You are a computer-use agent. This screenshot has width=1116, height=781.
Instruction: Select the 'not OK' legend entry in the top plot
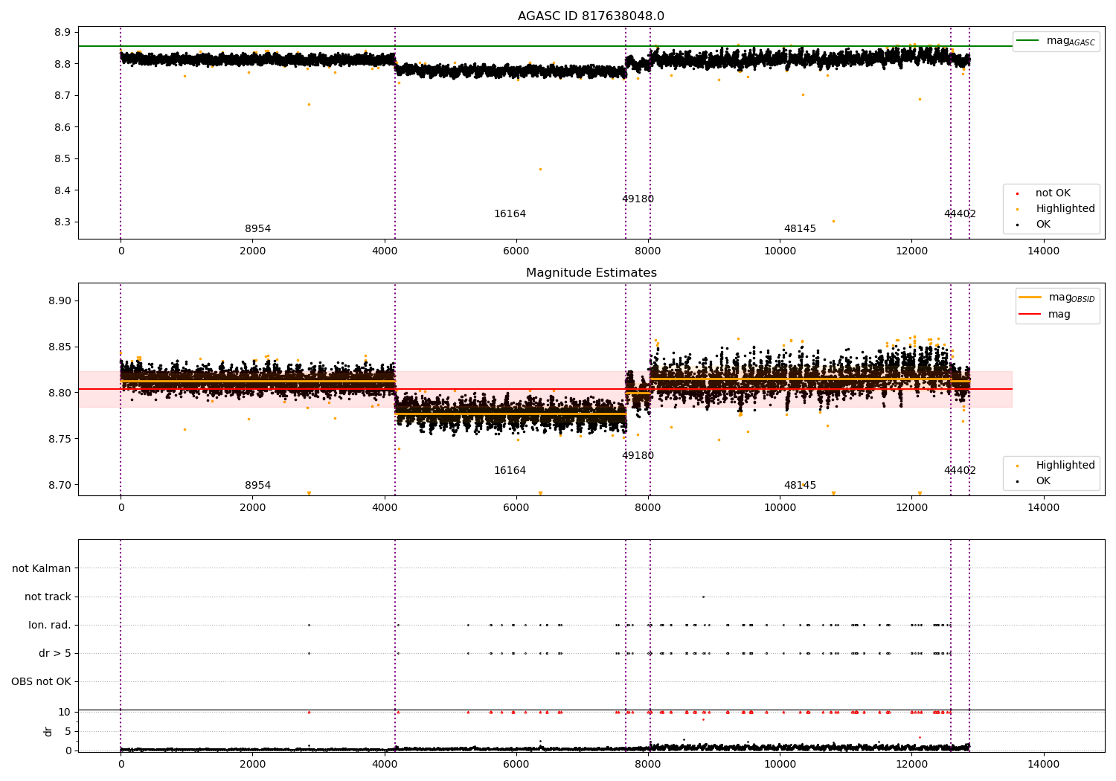tap(1043, 193)
